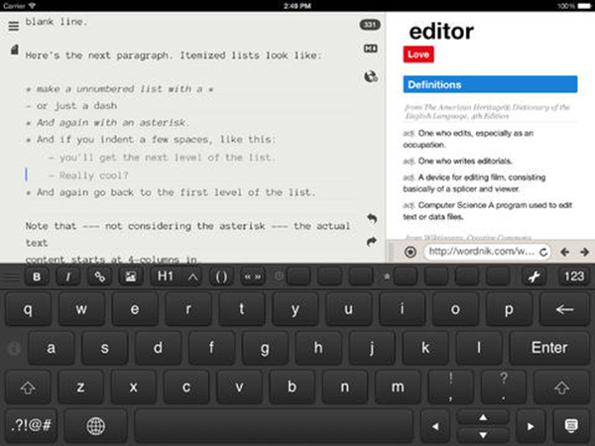Insert a link using the chain icon
The width and height of the screenshot is (595, 446).
point(99,277)
